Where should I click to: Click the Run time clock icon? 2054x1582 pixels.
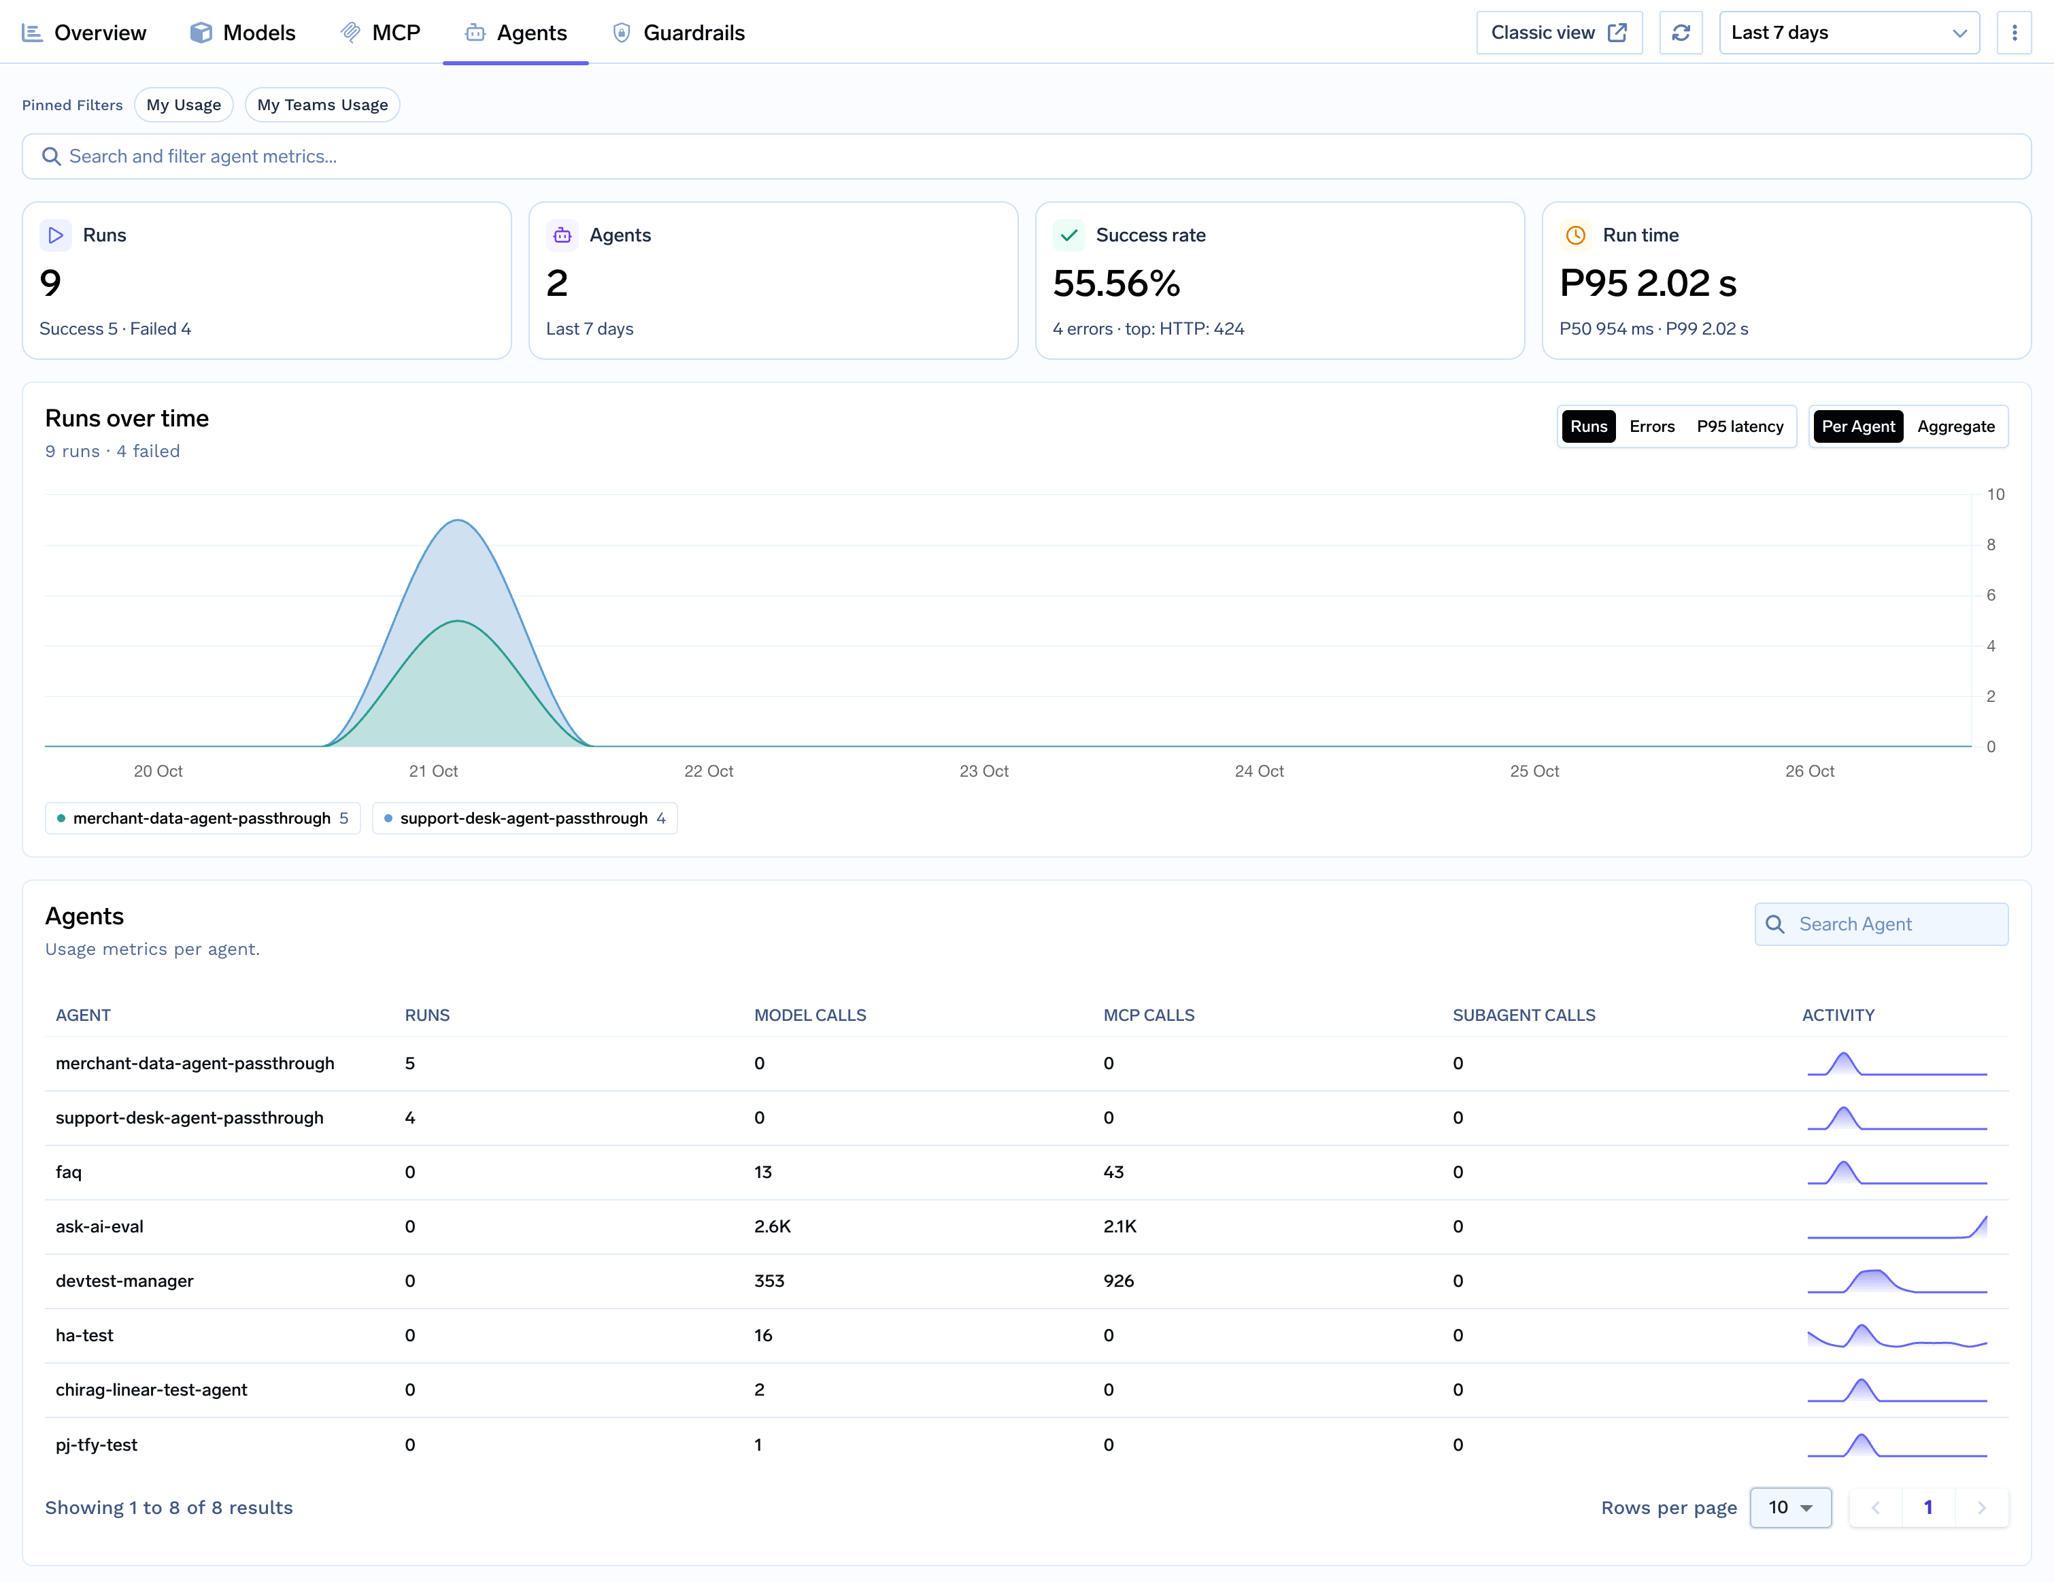pyautogui.click(x=1577, y=235)
